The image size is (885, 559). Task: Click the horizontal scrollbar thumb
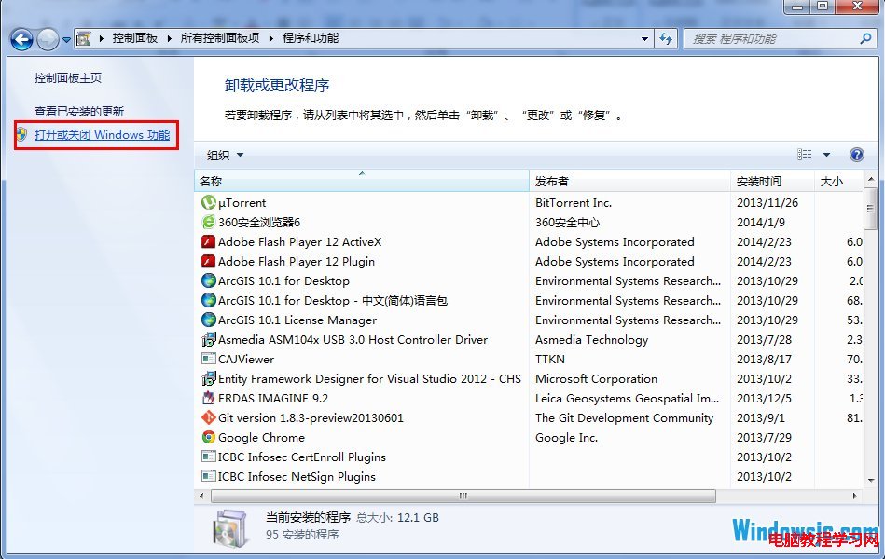coord(463,496)
